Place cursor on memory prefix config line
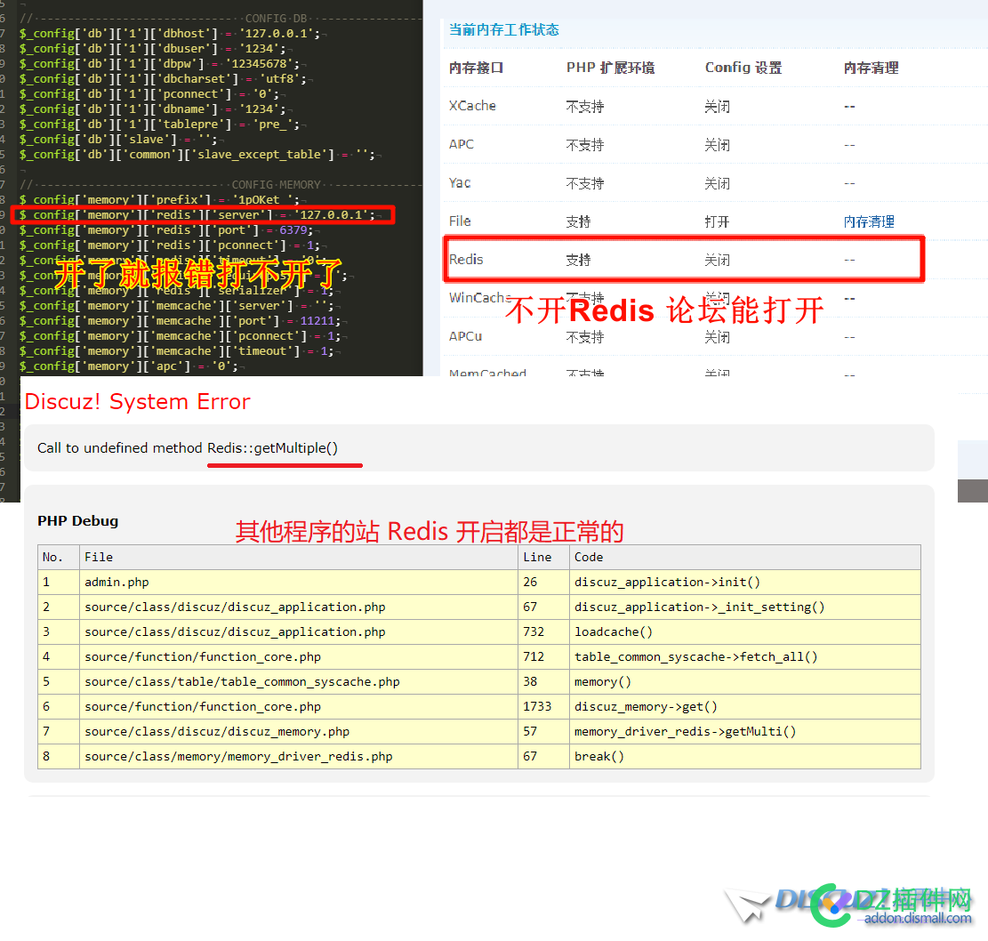The height and width of the screenshot is (941, 988). coord(159,200)
